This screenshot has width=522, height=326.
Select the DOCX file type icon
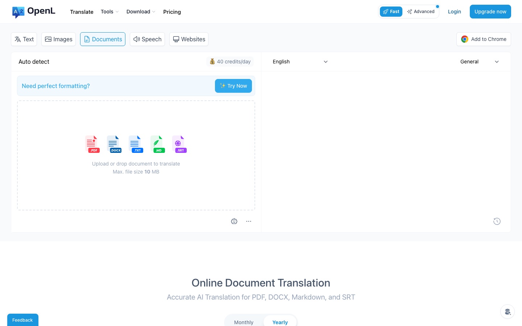point(114,144)
